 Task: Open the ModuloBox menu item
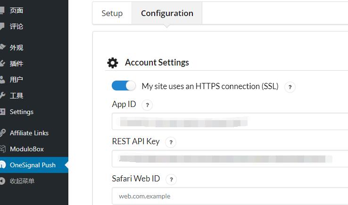pos(27,149)
